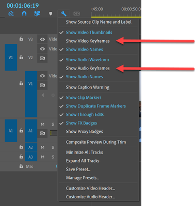Toggle V1 track lock
The image size is (195, 206).
[21, 83]
